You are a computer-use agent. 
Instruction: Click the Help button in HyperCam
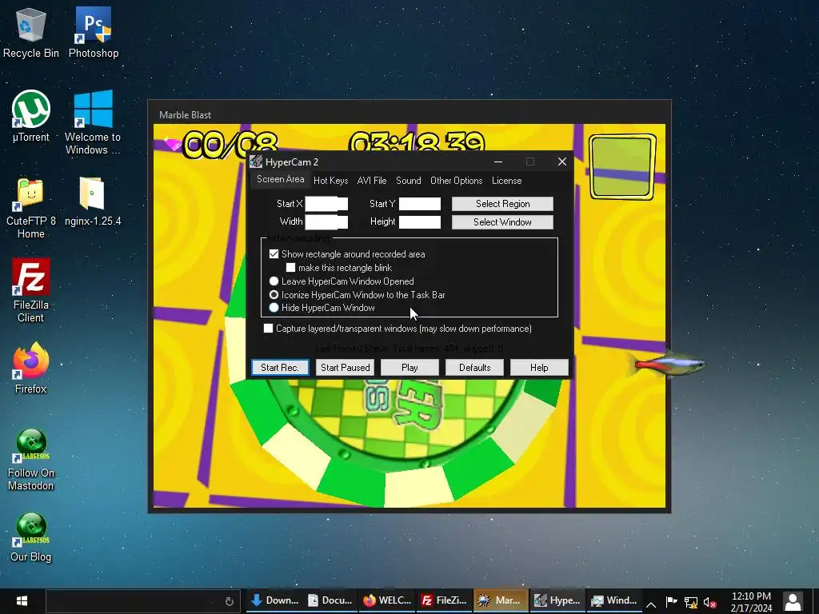(540, 367)
